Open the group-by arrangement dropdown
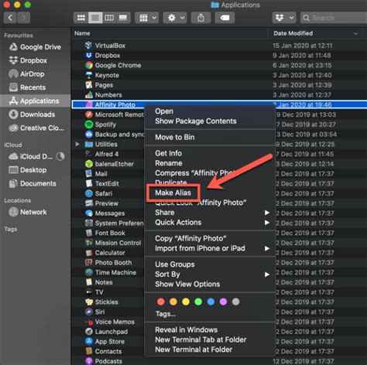 tap(147, 18)
